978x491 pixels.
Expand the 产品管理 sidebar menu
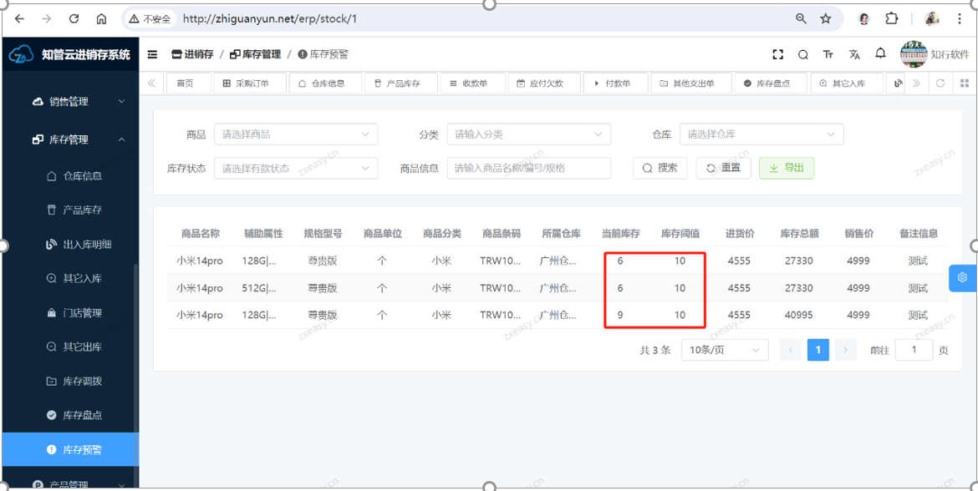70,483
